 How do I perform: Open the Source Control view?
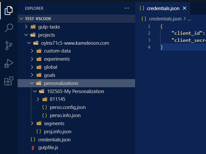pos(9,45)
